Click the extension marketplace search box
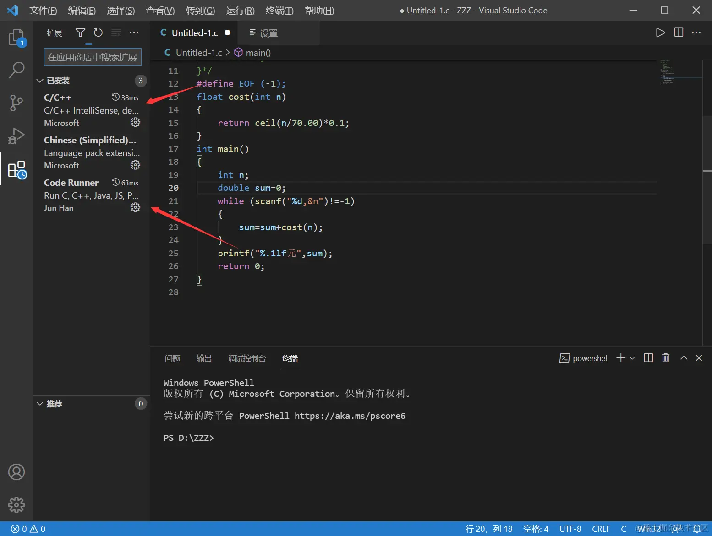712x536 pixels. [93, 57]
